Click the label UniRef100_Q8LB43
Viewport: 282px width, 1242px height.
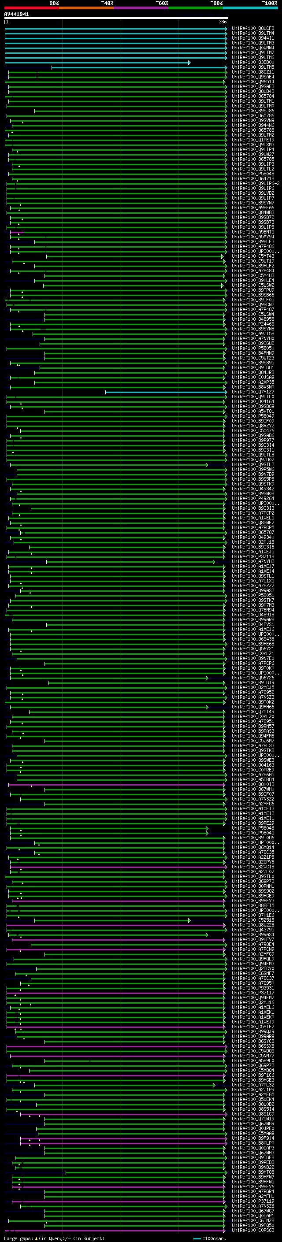(x=252, y=92)
